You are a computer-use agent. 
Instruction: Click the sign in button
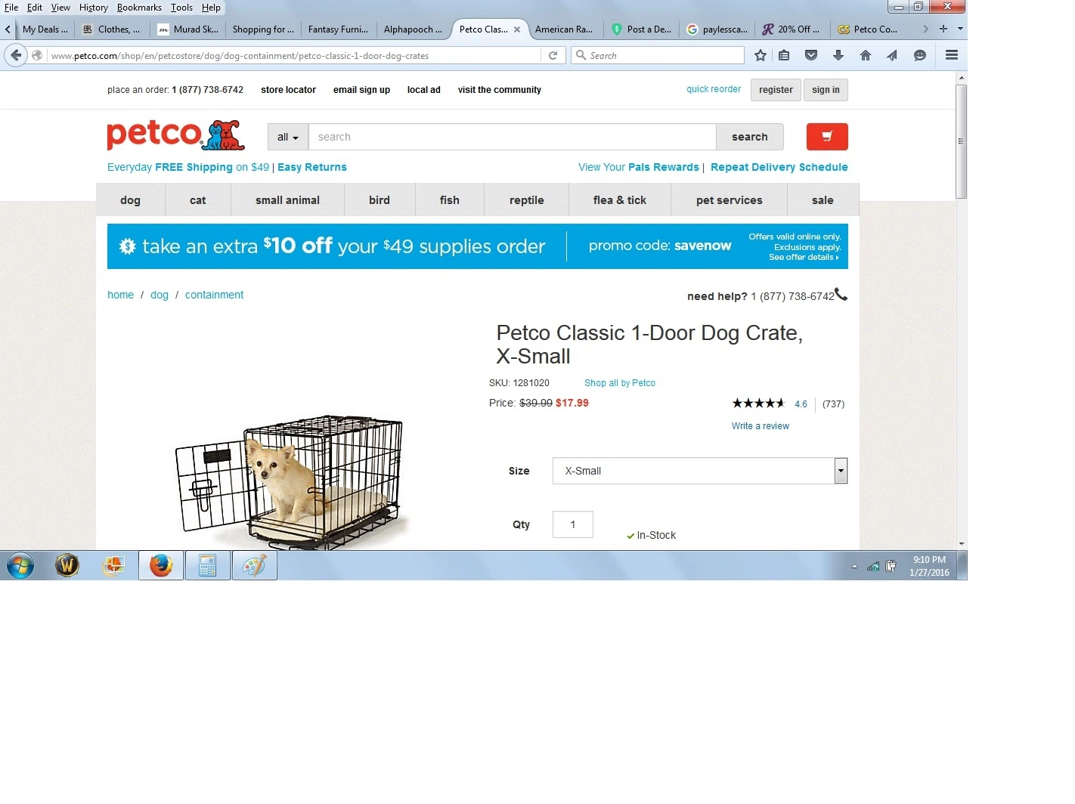tap(826, 90)
